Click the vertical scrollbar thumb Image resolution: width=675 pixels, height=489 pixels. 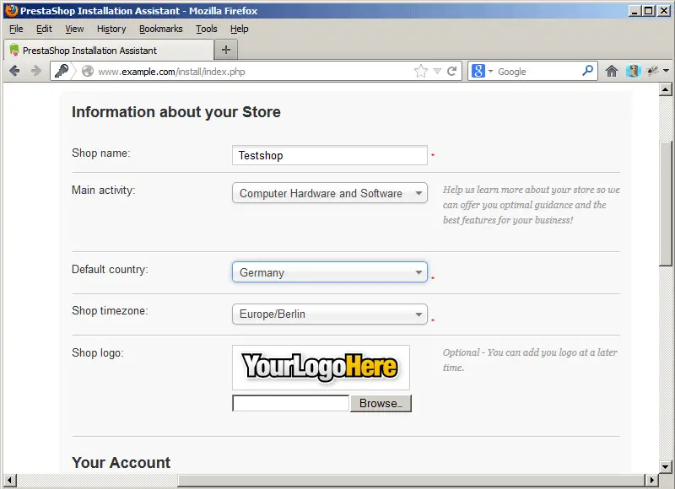[666, 204]
